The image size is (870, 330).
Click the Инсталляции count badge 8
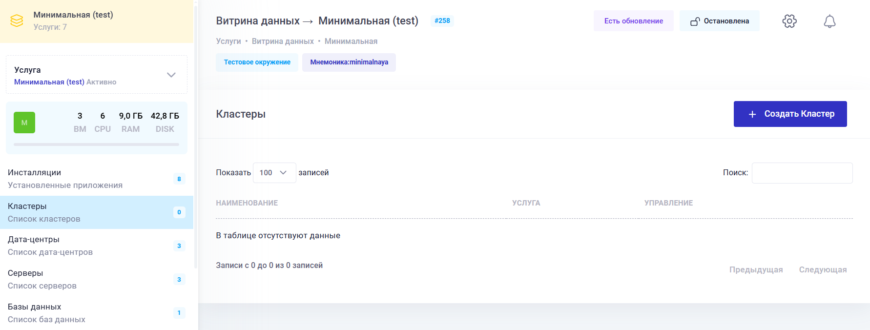tap(179, 179)
